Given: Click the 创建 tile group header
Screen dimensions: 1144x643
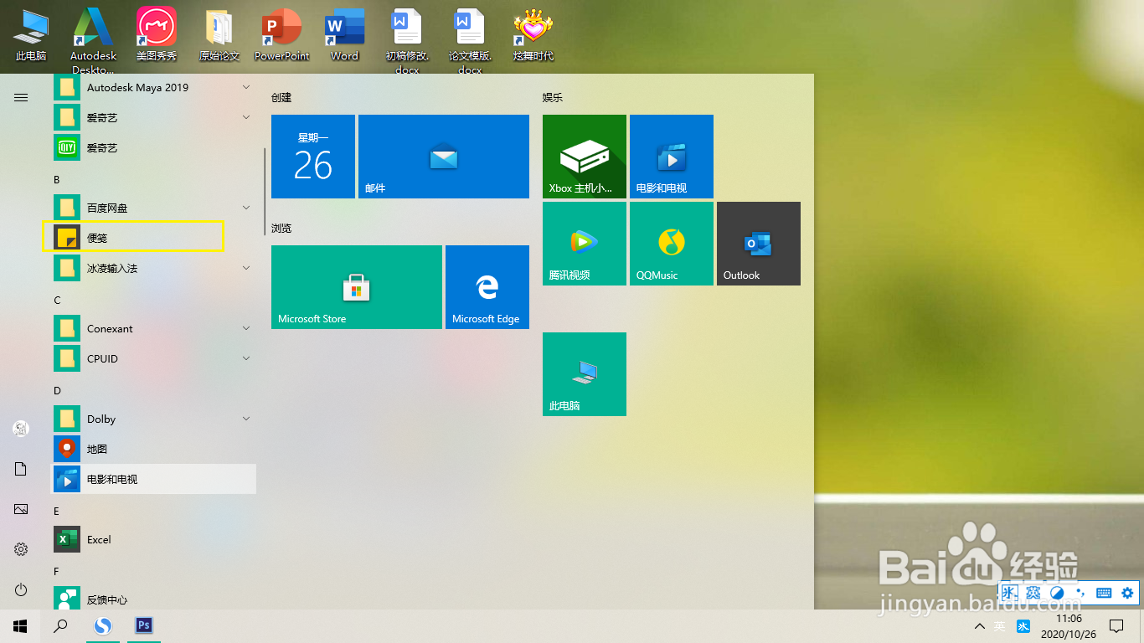Looking at the screenshot, I should pos(281,97).
